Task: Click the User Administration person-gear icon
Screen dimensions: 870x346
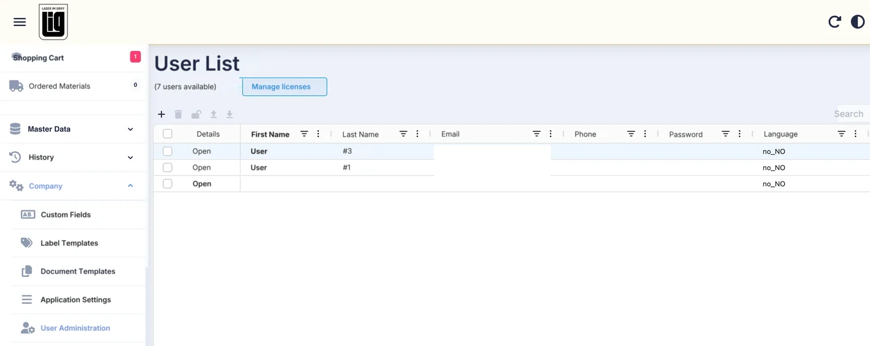Action: click(28, 328)
